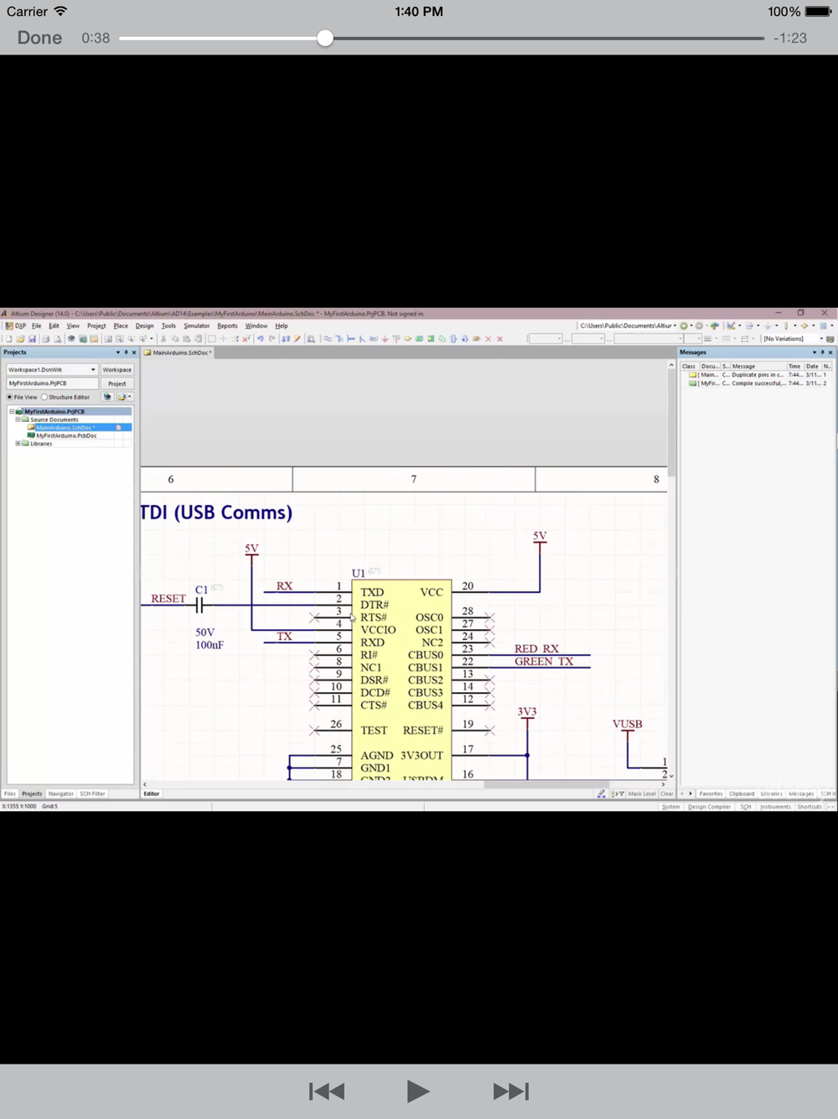Tap Done to exit the video
The height and width of the screenshot is (1119, 838).
pyautogui.click(x=39, y=38)
